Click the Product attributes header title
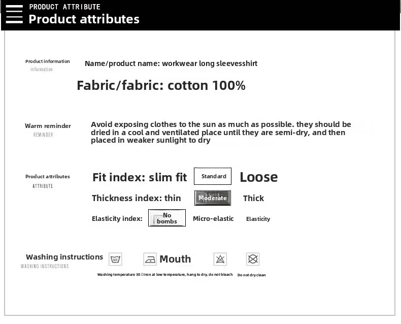The image size is (401, 324). click(x=84, y=19)
